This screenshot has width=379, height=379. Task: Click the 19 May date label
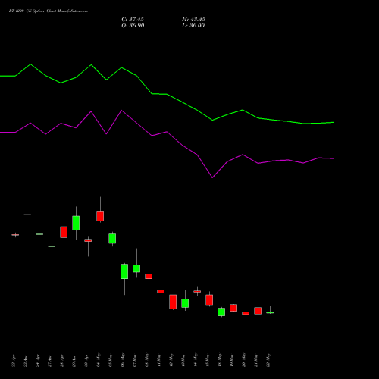point(232,360)
